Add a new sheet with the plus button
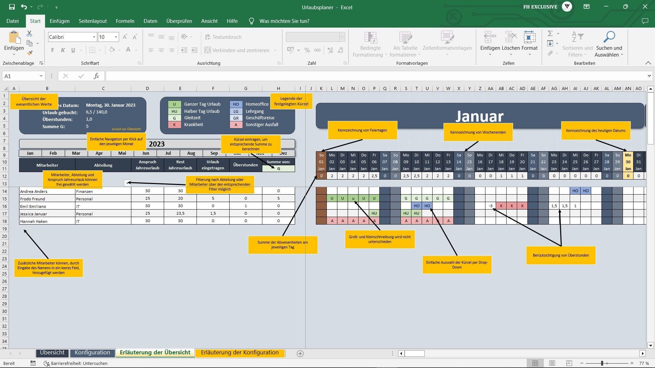655x368 pixels. 300,353
